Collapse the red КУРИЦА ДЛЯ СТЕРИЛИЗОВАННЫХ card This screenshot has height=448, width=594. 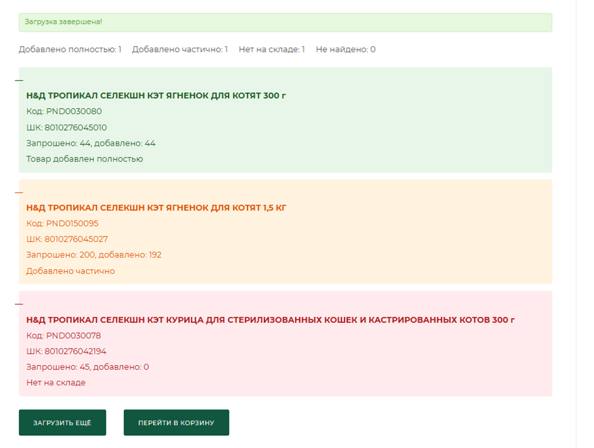point(19,304)
